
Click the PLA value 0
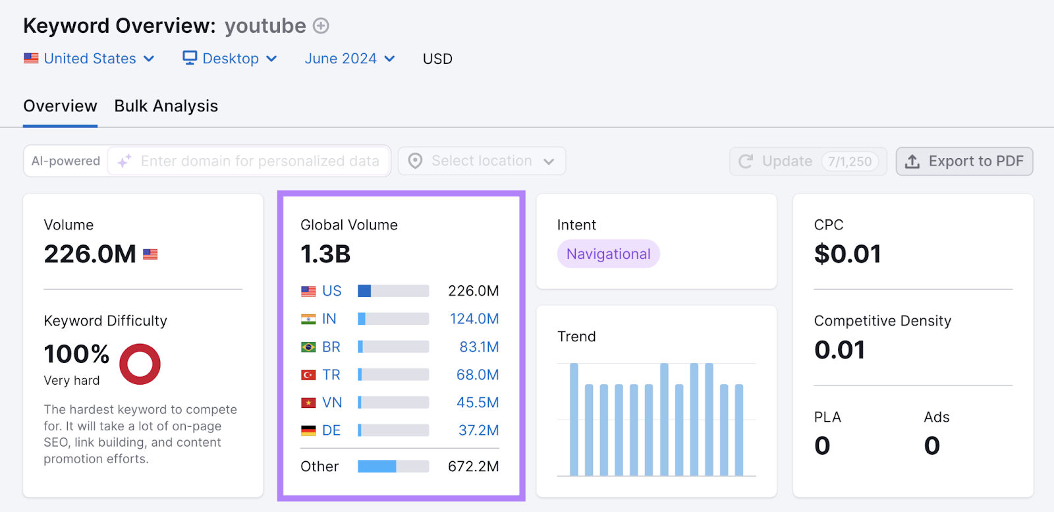[822, 446]
